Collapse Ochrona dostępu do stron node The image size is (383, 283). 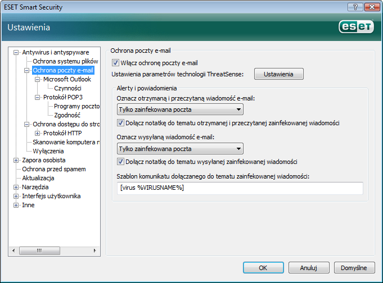point(26,125)
